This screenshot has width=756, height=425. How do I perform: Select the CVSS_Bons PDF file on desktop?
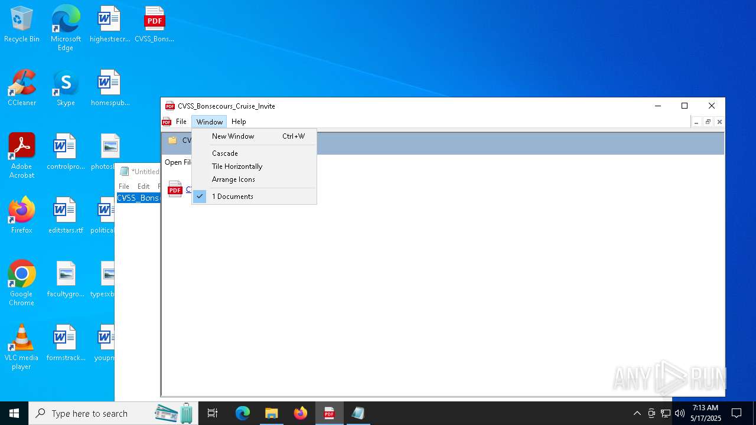coord(154,25)
